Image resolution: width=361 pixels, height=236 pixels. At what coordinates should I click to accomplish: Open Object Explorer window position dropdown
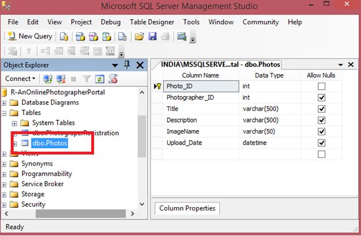115,65
